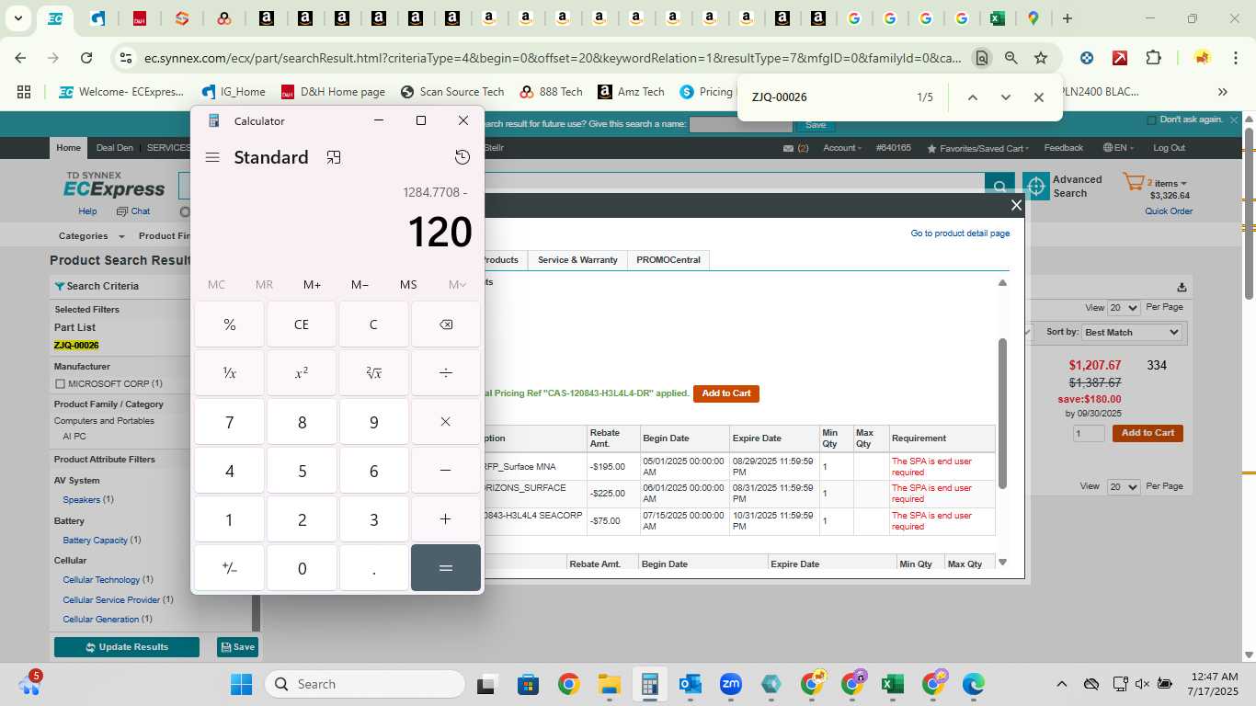Click the export download icon above results
The image size is (1256, 706).
point(1182,287)
